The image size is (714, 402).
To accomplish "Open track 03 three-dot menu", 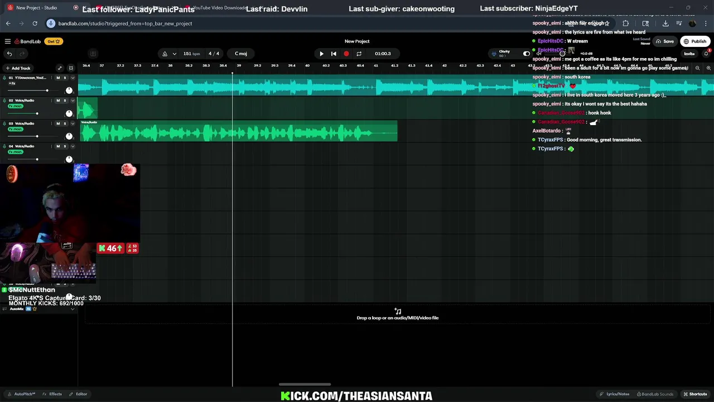I will pos(51,123).
